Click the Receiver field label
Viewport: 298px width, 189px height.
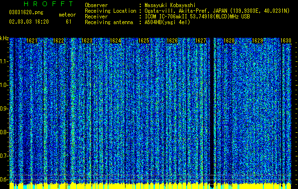tap(96, 17)
